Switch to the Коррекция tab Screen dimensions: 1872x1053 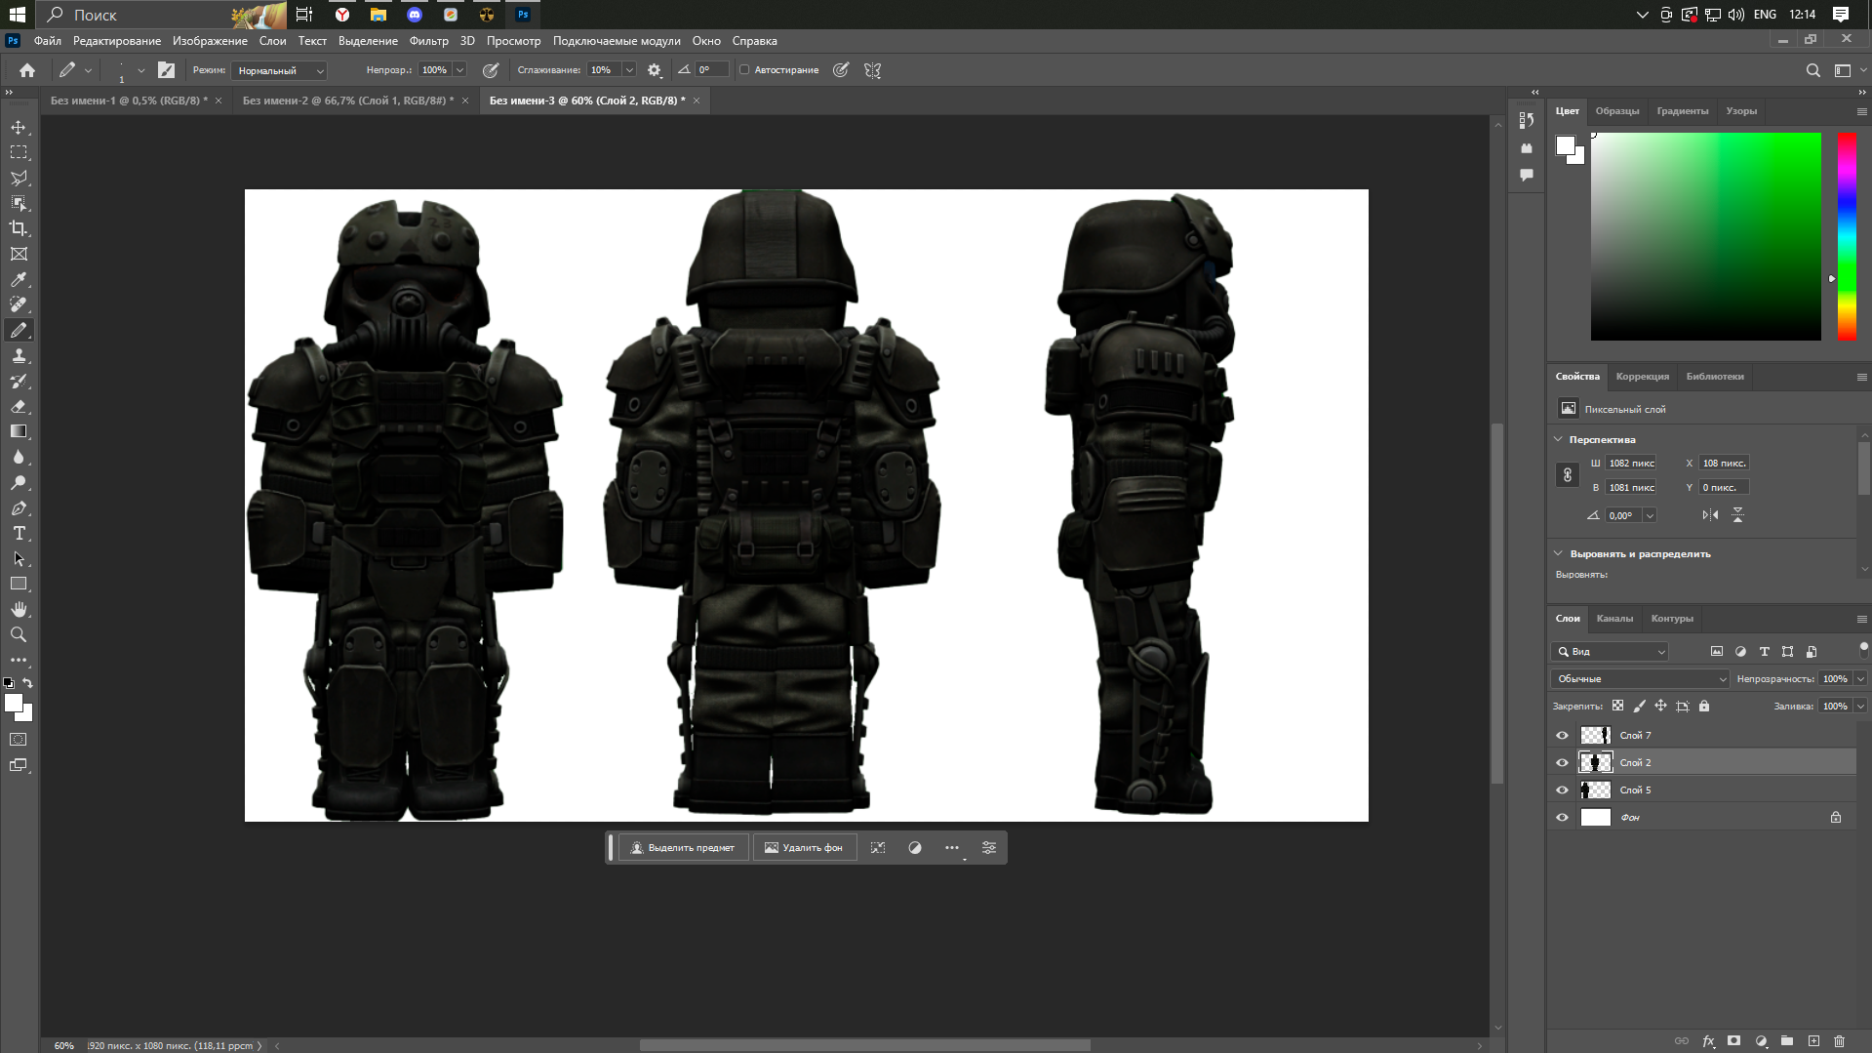pos(1642,377)
